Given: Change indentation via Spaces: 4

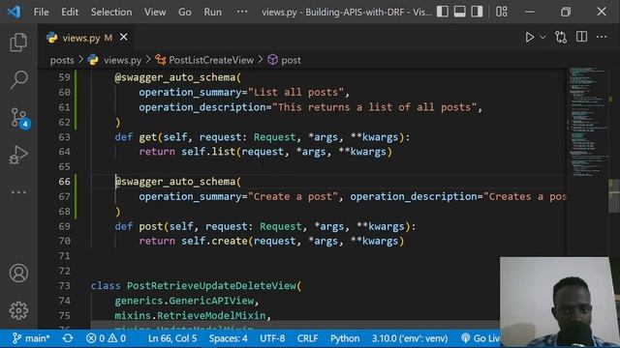Looking at the screenshot, I should [229, 338].
